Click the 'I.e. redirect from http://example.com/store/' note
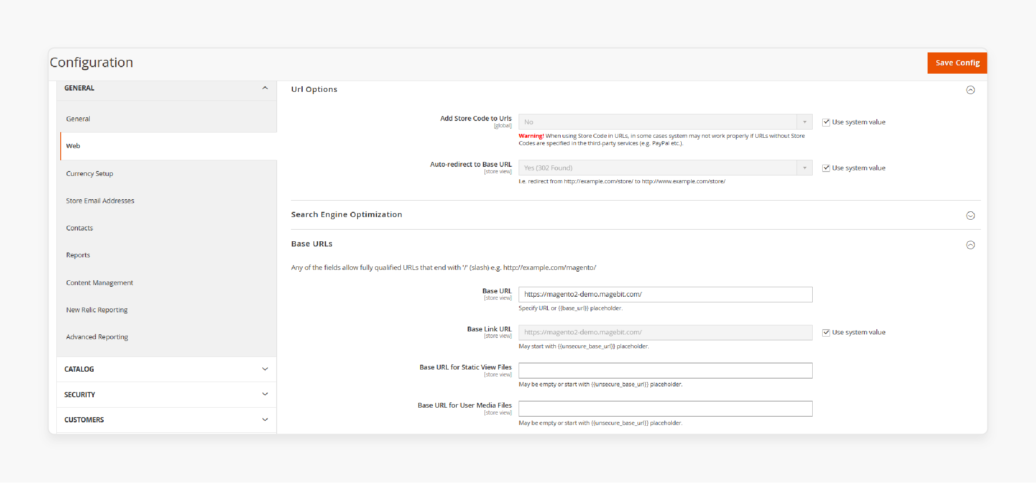 622,182
